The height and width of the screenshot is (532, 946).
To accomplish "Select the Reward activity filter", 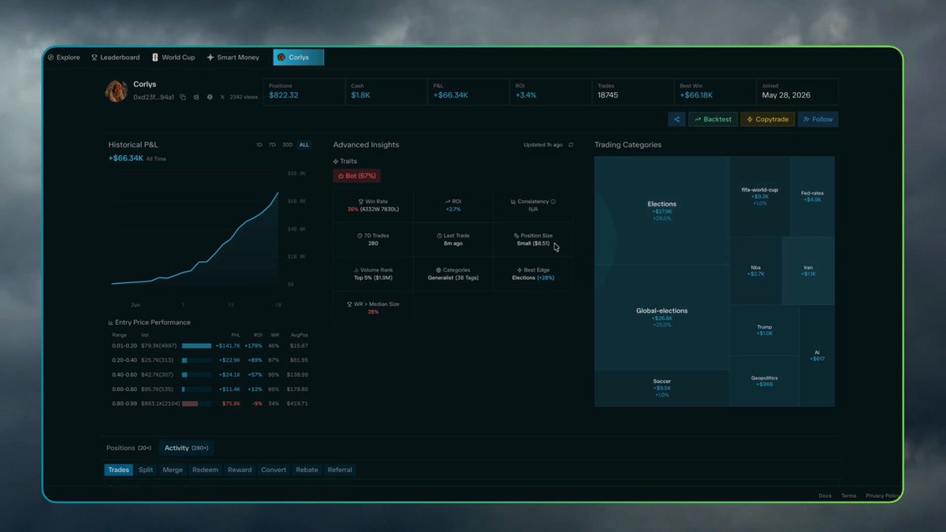I will 240,470.
